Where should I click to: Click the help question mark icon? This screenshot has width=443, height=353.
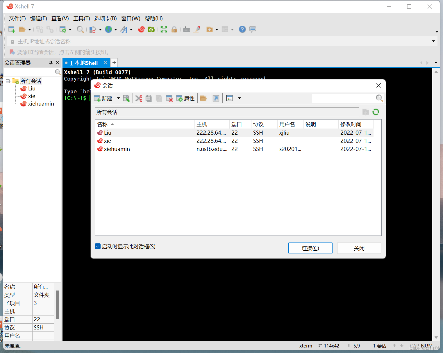click(x=242, y=29)
